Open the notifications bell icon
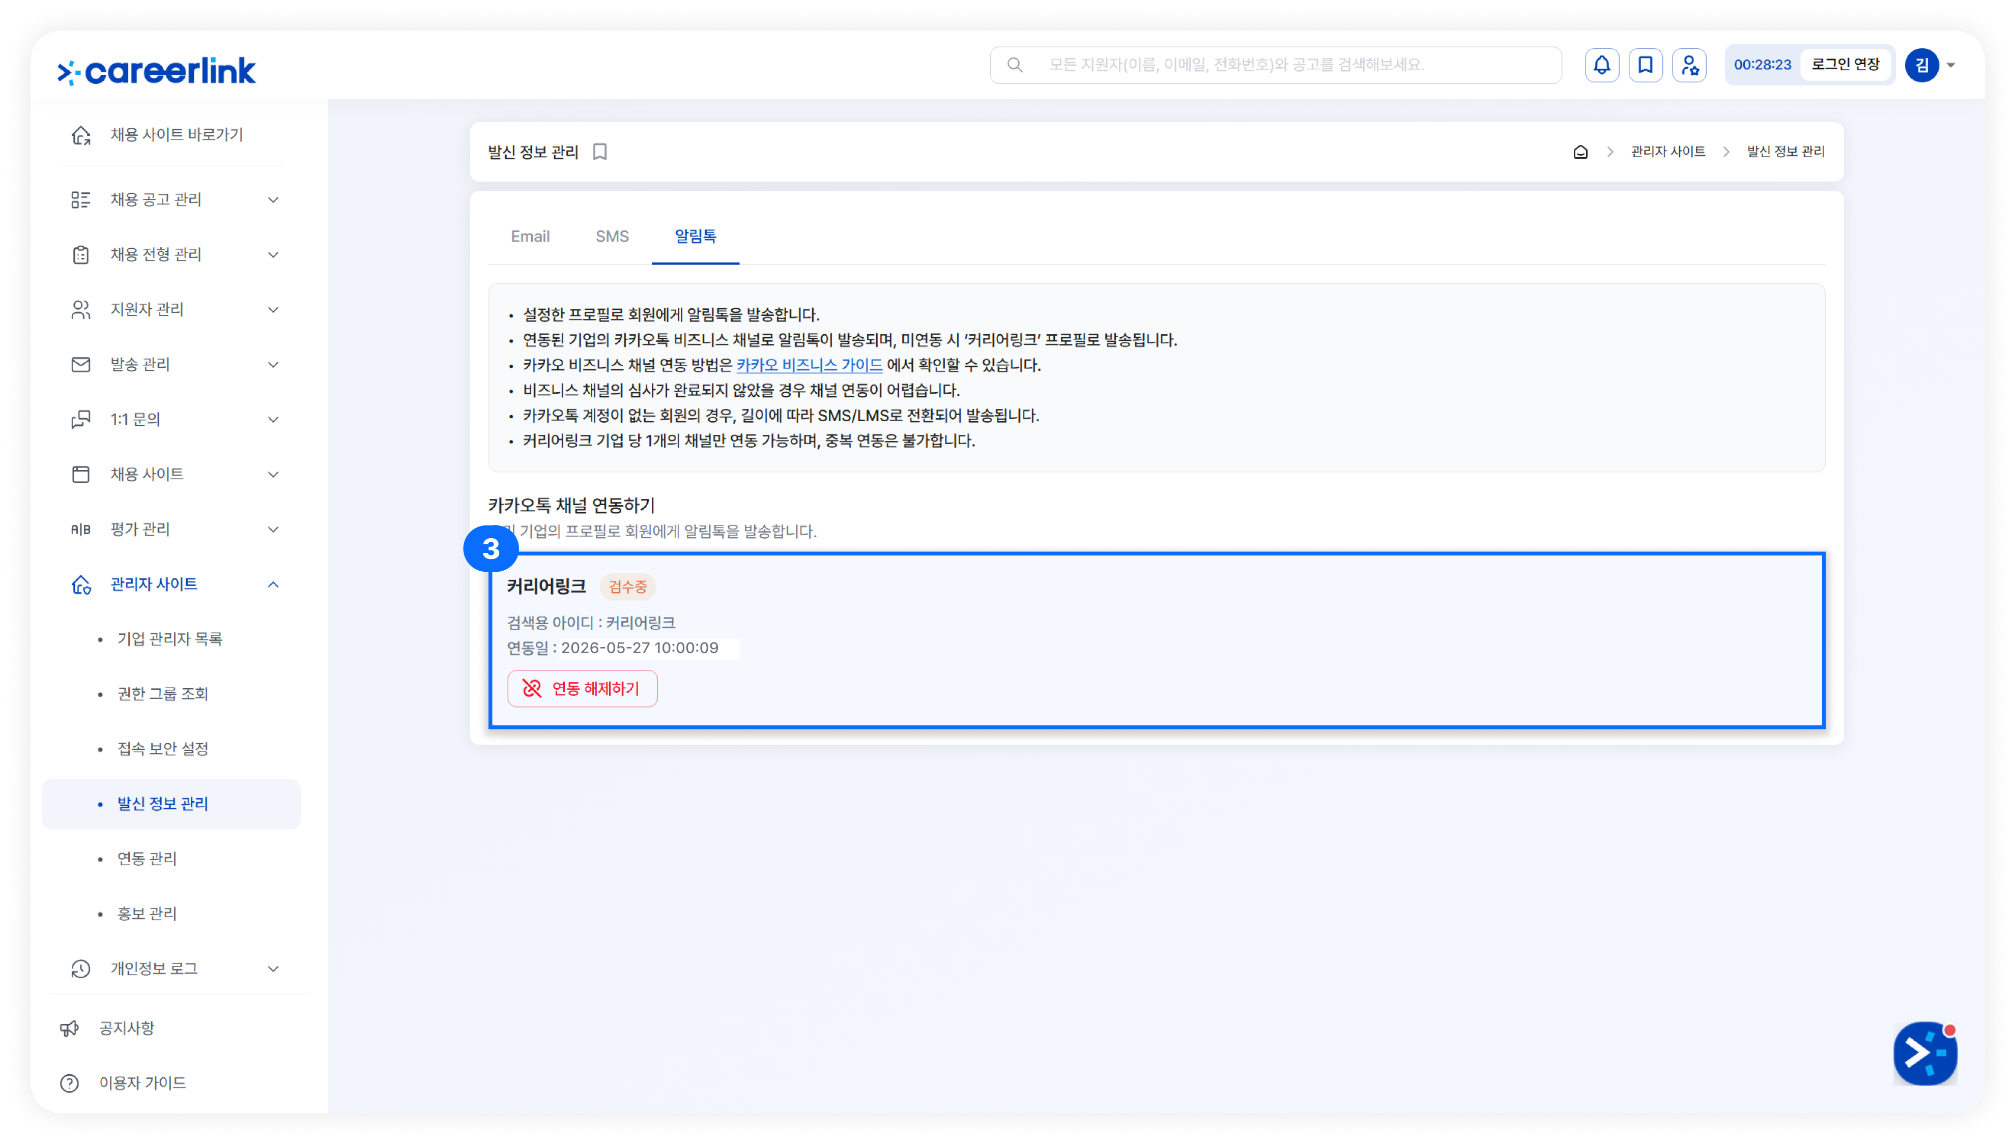This screenshot has width=2016, height=1144. tap(1601, 65)
